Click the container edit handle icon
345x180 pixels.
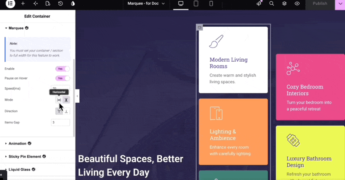(x=199, y=27)
